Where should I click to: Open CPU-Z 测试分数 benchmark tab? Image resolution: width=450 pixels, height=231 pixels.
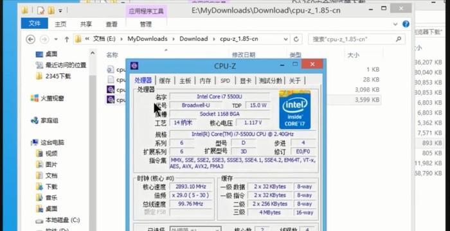coord(271,81)
